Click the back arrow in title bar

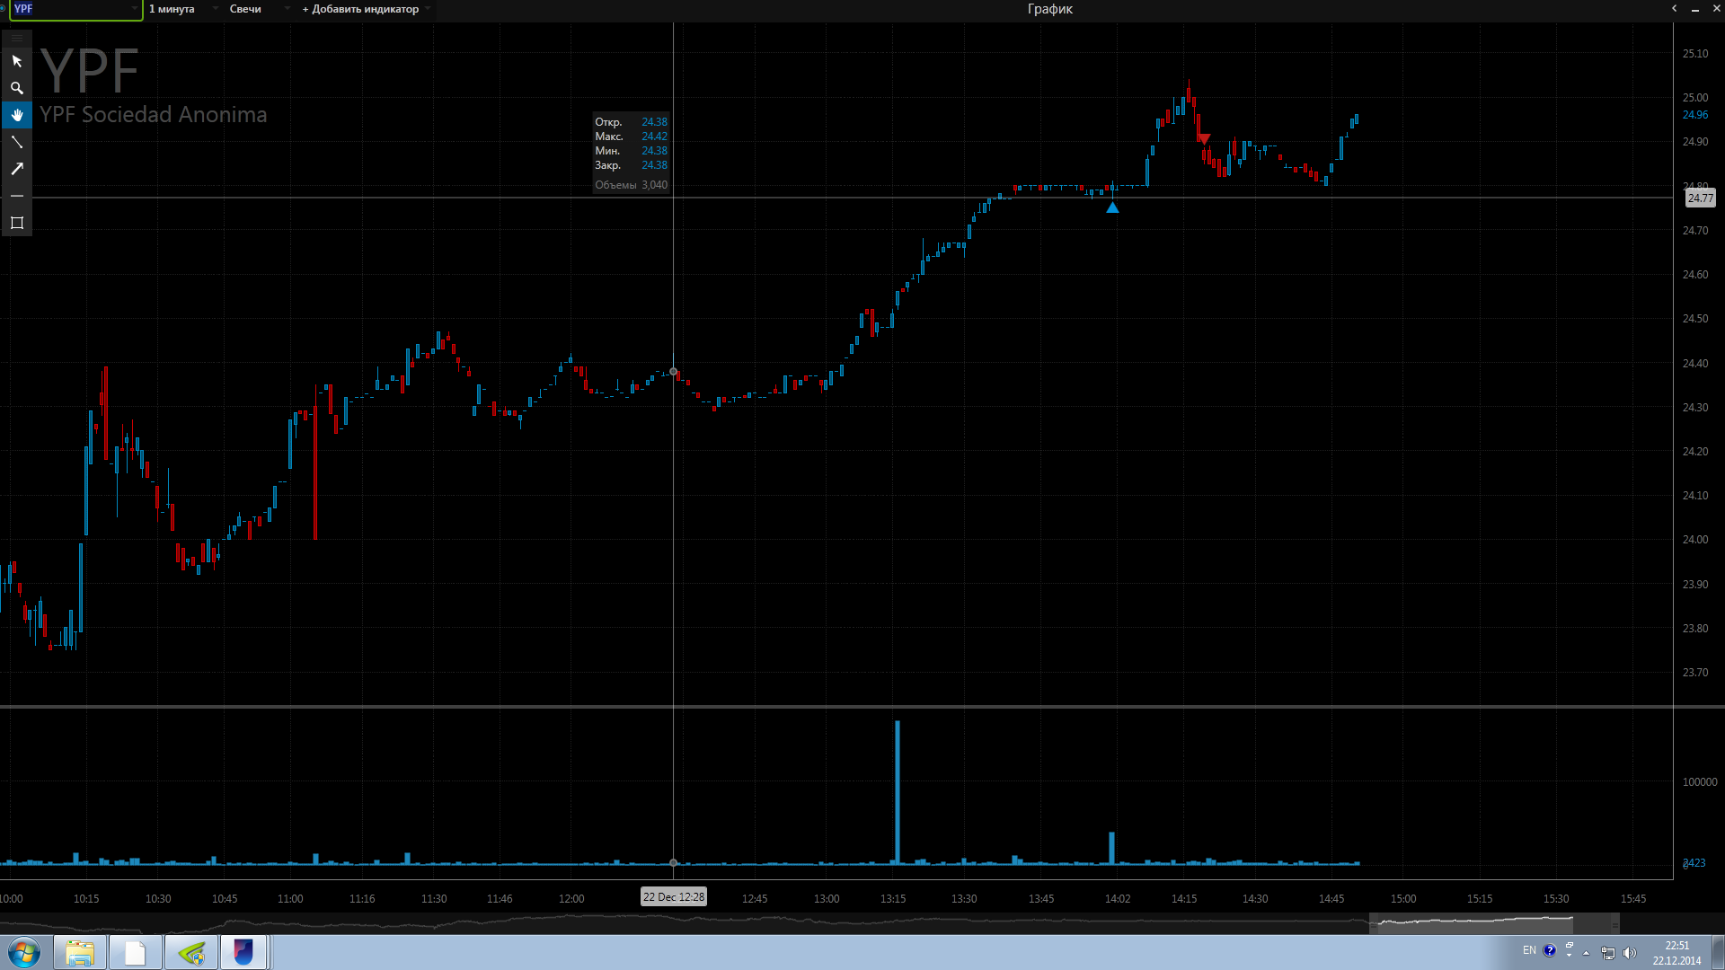[1674, 9]
